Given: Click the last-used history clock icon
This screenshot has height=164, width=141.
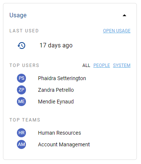Looking at the screenshot, I should coord(21,46).
